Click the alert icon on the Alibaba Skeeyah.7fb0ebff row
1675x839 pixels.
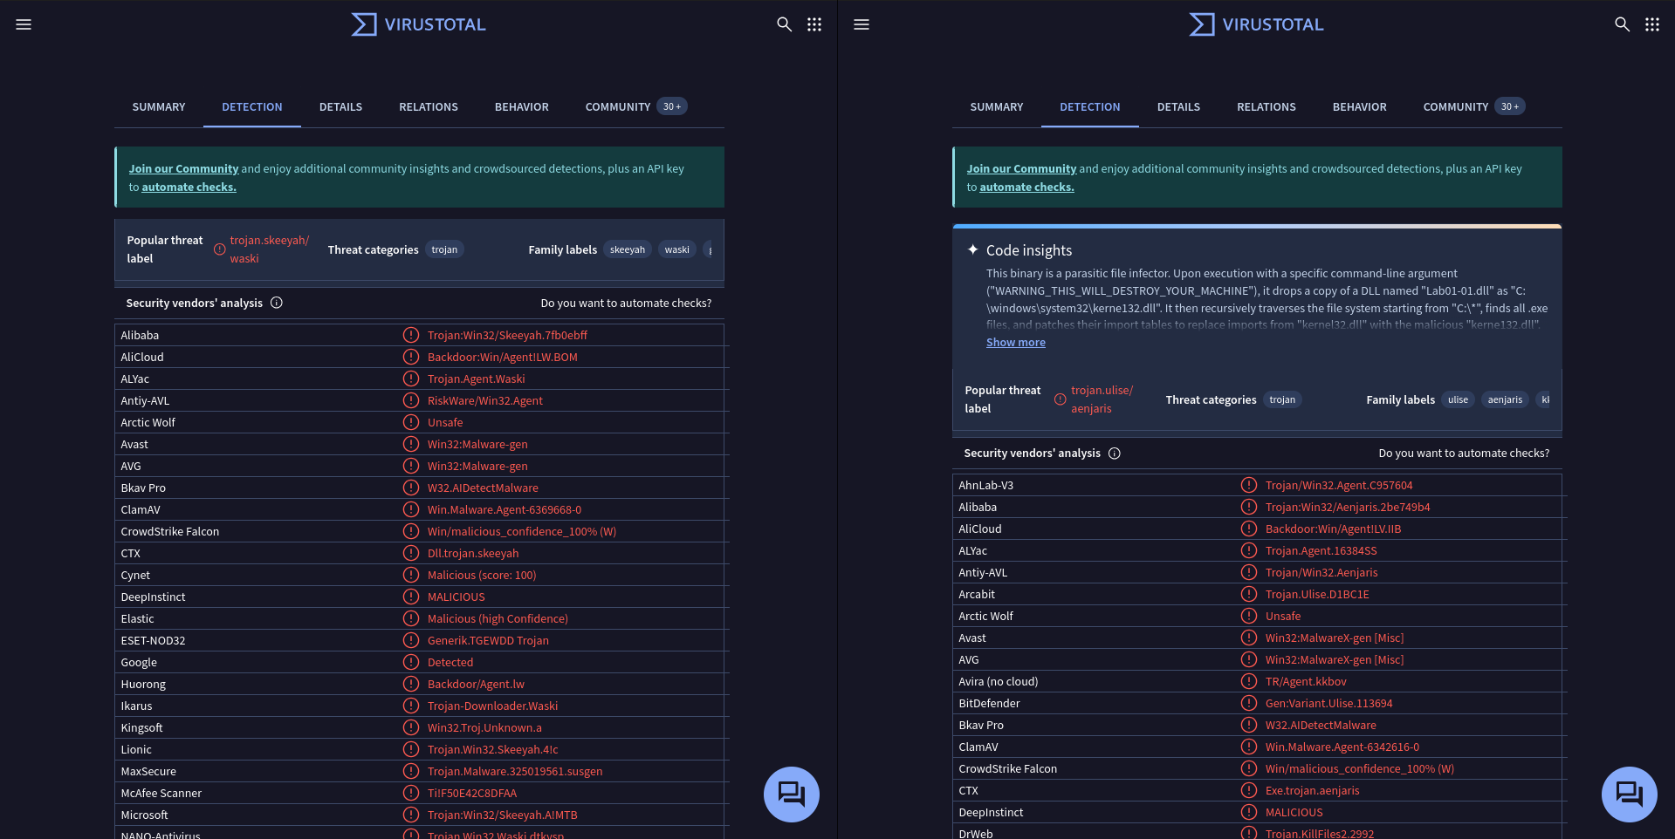coord(411,335)
